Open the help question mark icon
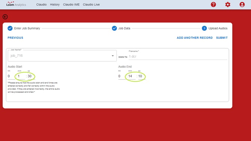 pos(213,4)
